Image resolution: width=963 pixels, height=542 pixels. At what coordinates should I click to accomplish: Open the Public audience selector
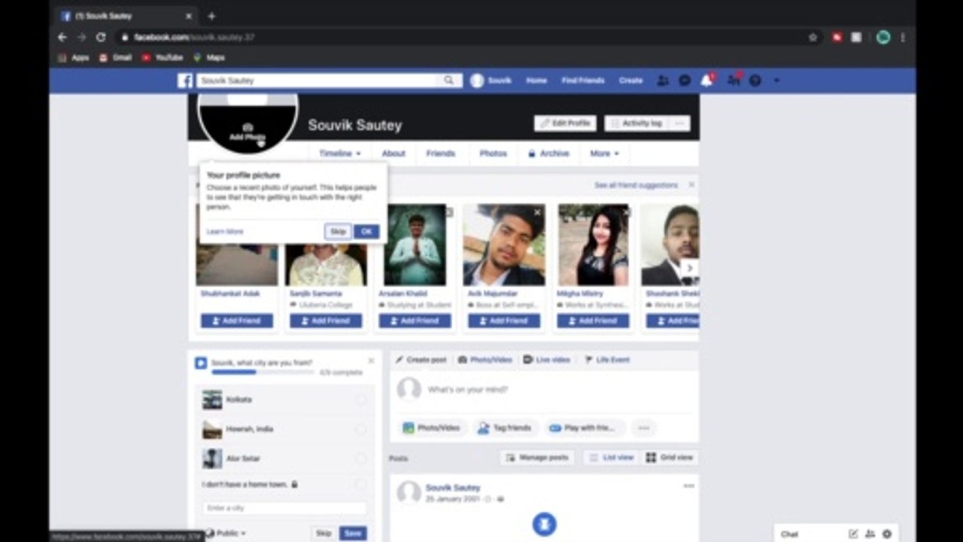[226, 533]
